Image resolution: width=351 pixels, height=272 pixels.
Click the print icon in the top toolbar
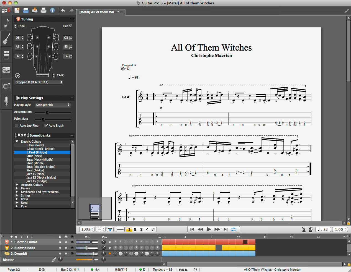click(x=43, y=10)
